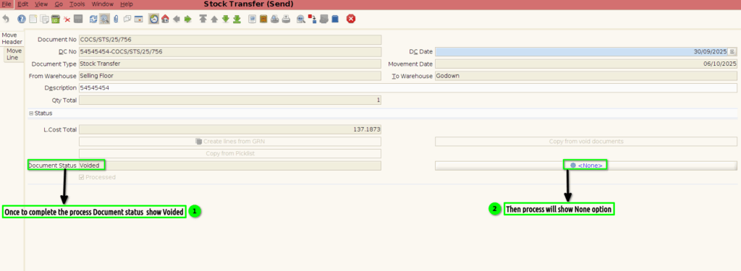The width and height of the screenshot is (741, 271).
Task: Open attachments with the paperclip icon
Action: 116,20
